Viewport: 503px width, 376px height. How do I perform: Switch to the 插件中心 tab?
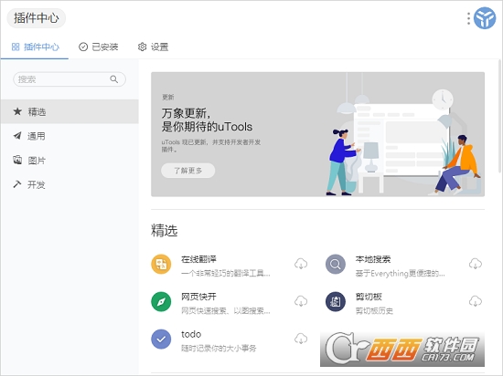(x=35, y=47)
